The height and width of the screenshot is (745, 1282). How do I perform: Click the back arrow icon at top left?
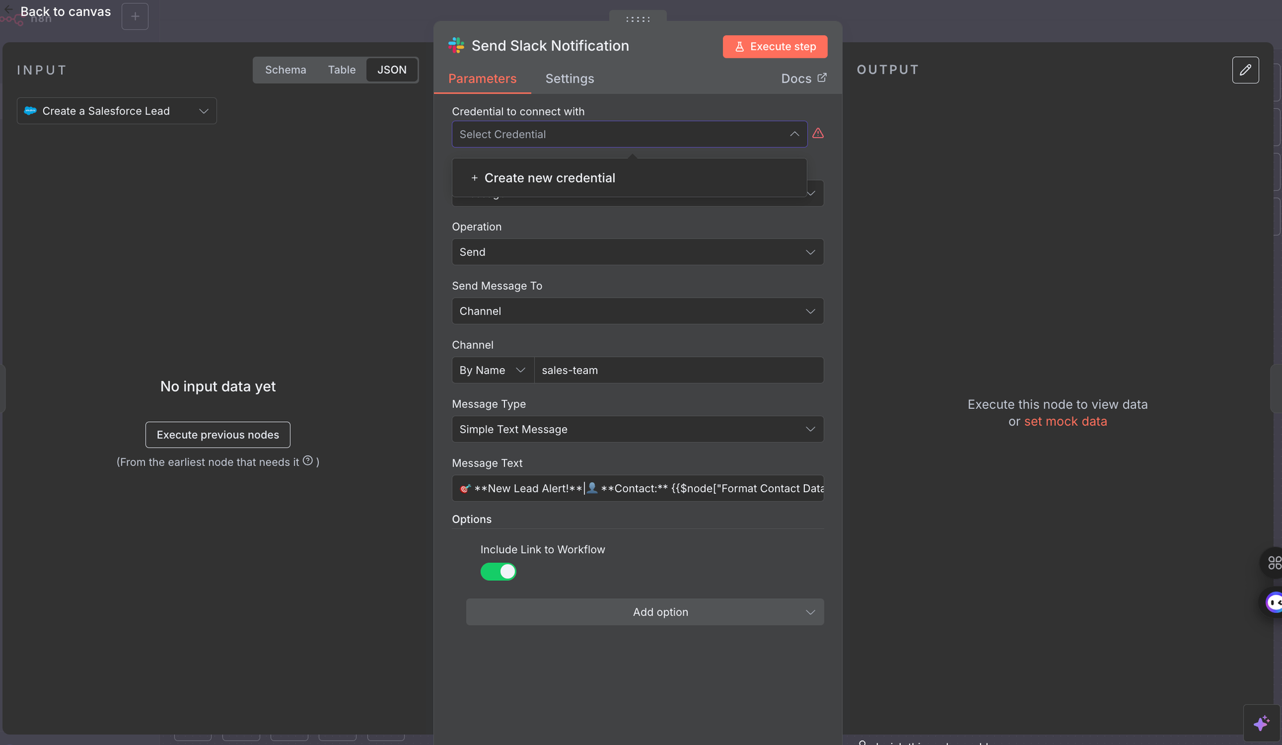coord(8,10)
